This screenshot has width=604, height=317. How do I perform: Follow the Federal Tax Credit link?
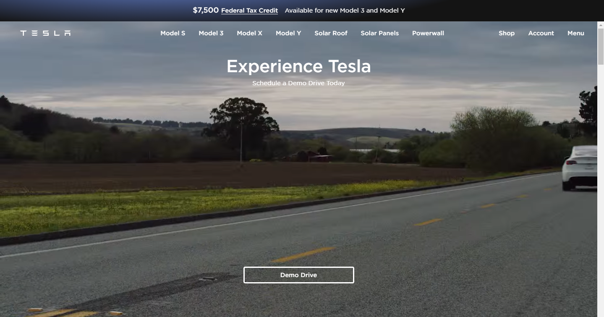(x=249, y=10)
